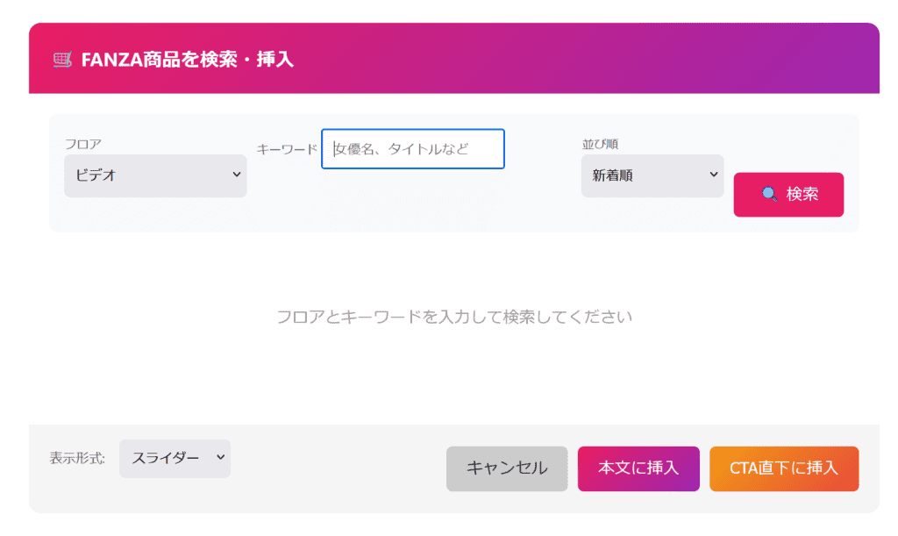Click the chevron arrow on 新着順 select
Screen dimensions: 898x536
click(713, 175)
